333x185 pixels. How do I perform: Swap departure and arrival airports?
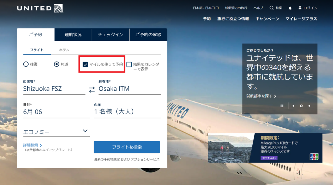click(92, 89)
